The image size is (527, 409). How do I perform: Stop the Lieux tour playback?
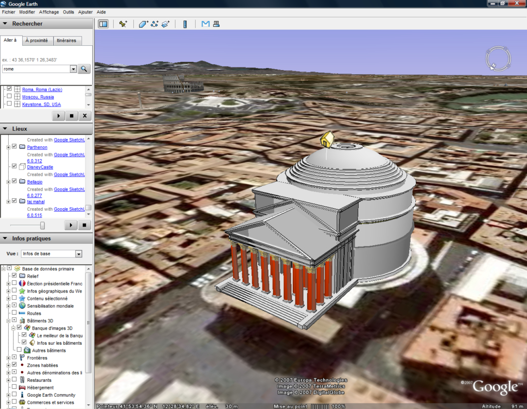tap(84, 225)
